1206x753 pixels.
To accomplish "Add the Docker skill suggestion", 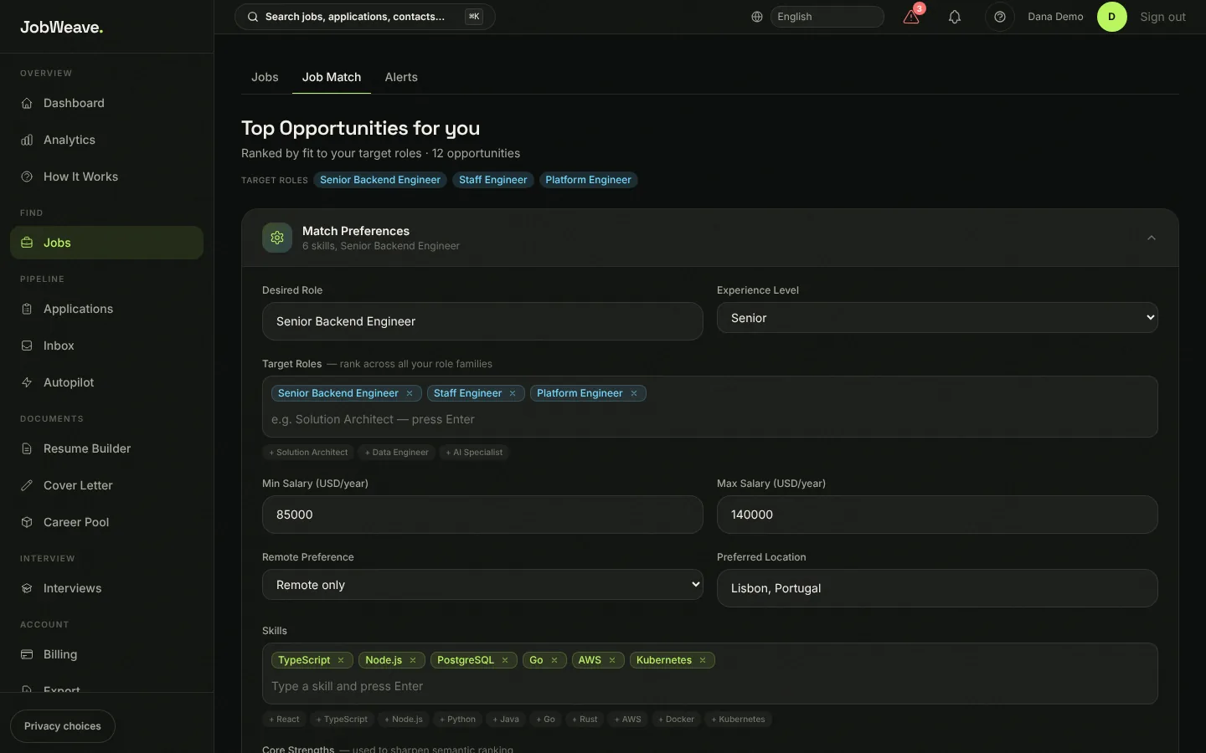I will [x=676, y=720].
